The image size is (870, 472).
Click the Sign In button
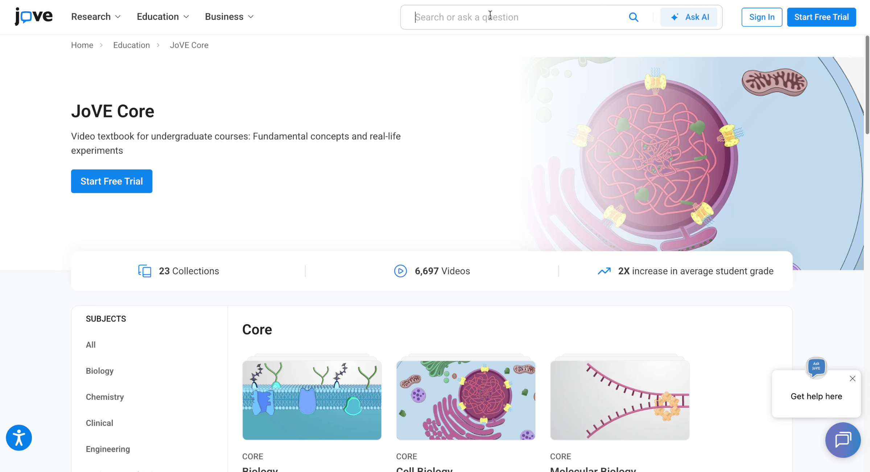tap(762, 17)
